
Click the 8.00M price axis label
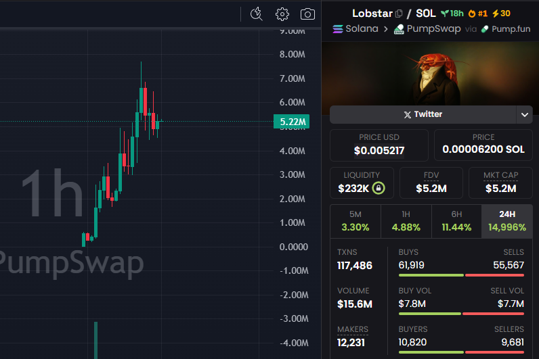(x=293, y=54)
